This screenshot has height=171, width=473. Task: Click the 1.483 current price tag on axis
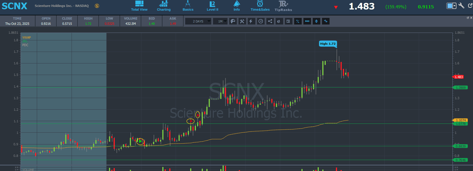coord(459,77)
